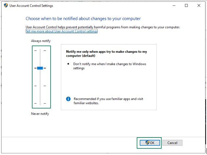Image resolution: width=207 pixels, height=155 pixels.
Task: Open the Tell me more about UAC link
Action: click(x=62, y=31)
